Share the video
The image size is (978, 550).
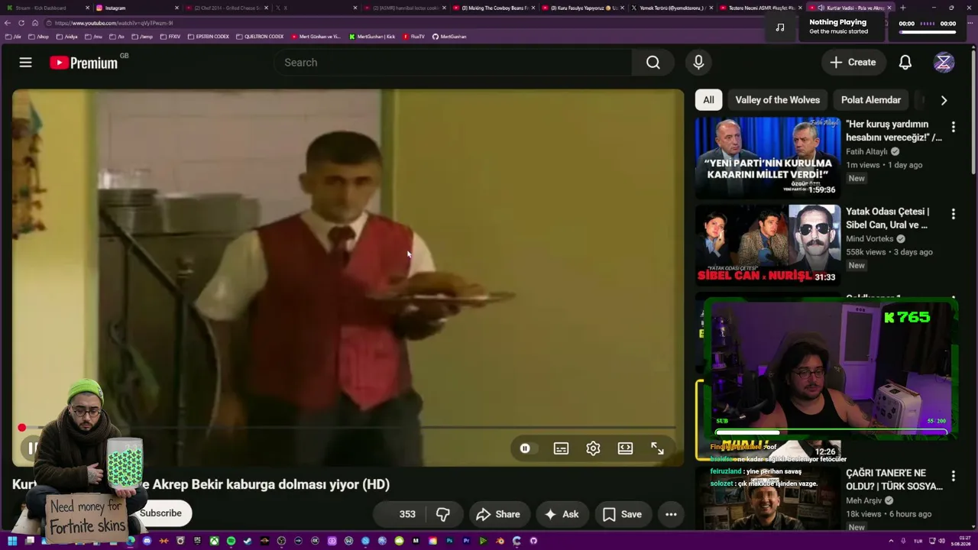pos(497,514)
